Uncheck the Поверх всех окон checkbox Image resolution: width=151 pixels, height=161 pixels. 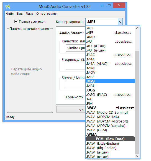(16, 22)
